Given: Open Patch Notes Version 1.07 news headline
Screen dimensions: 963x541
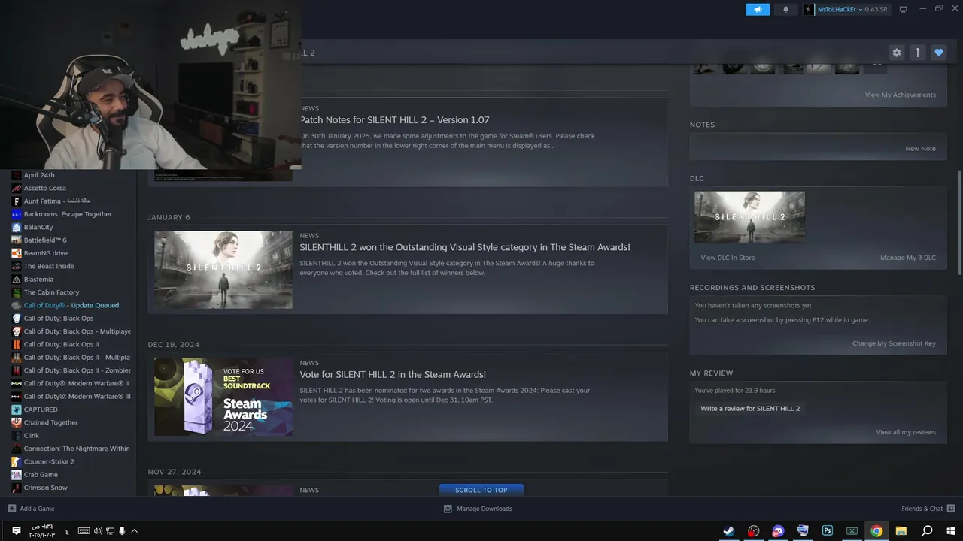Looking at the screenshot, I should (394, 120).
